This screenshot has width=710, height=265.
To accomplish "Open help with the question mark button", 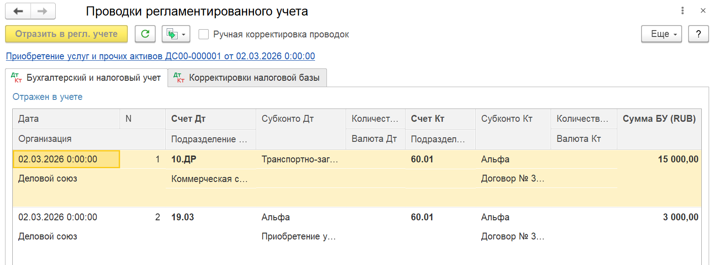I will coord(698,34).
